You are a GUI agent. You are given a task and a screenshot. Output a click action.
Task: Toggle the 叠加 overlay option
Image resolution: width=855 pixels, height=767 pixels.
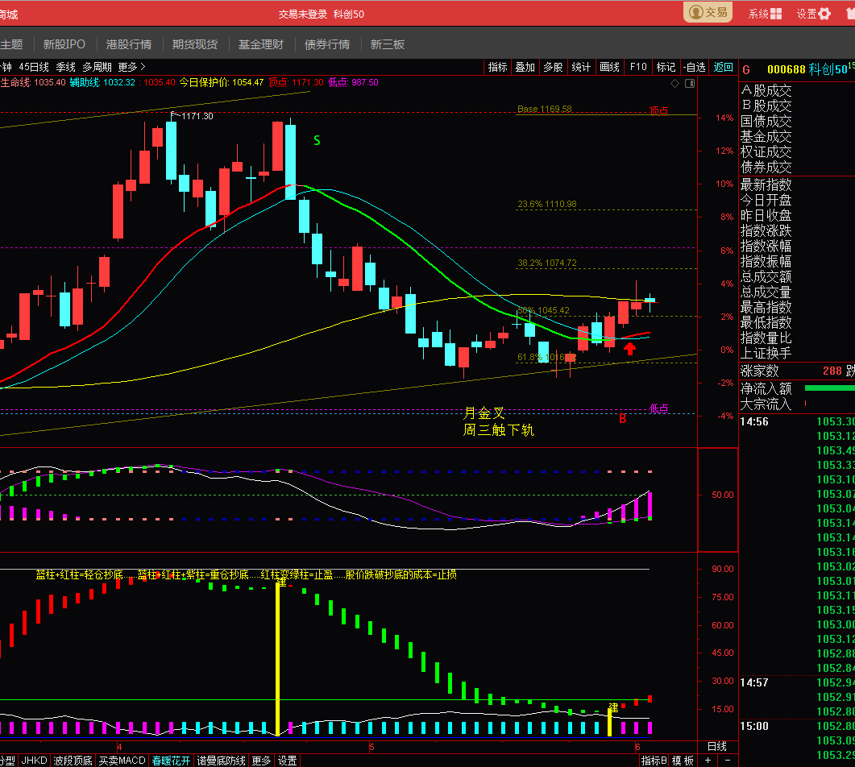pyautogui.click(x=525, y=67)
